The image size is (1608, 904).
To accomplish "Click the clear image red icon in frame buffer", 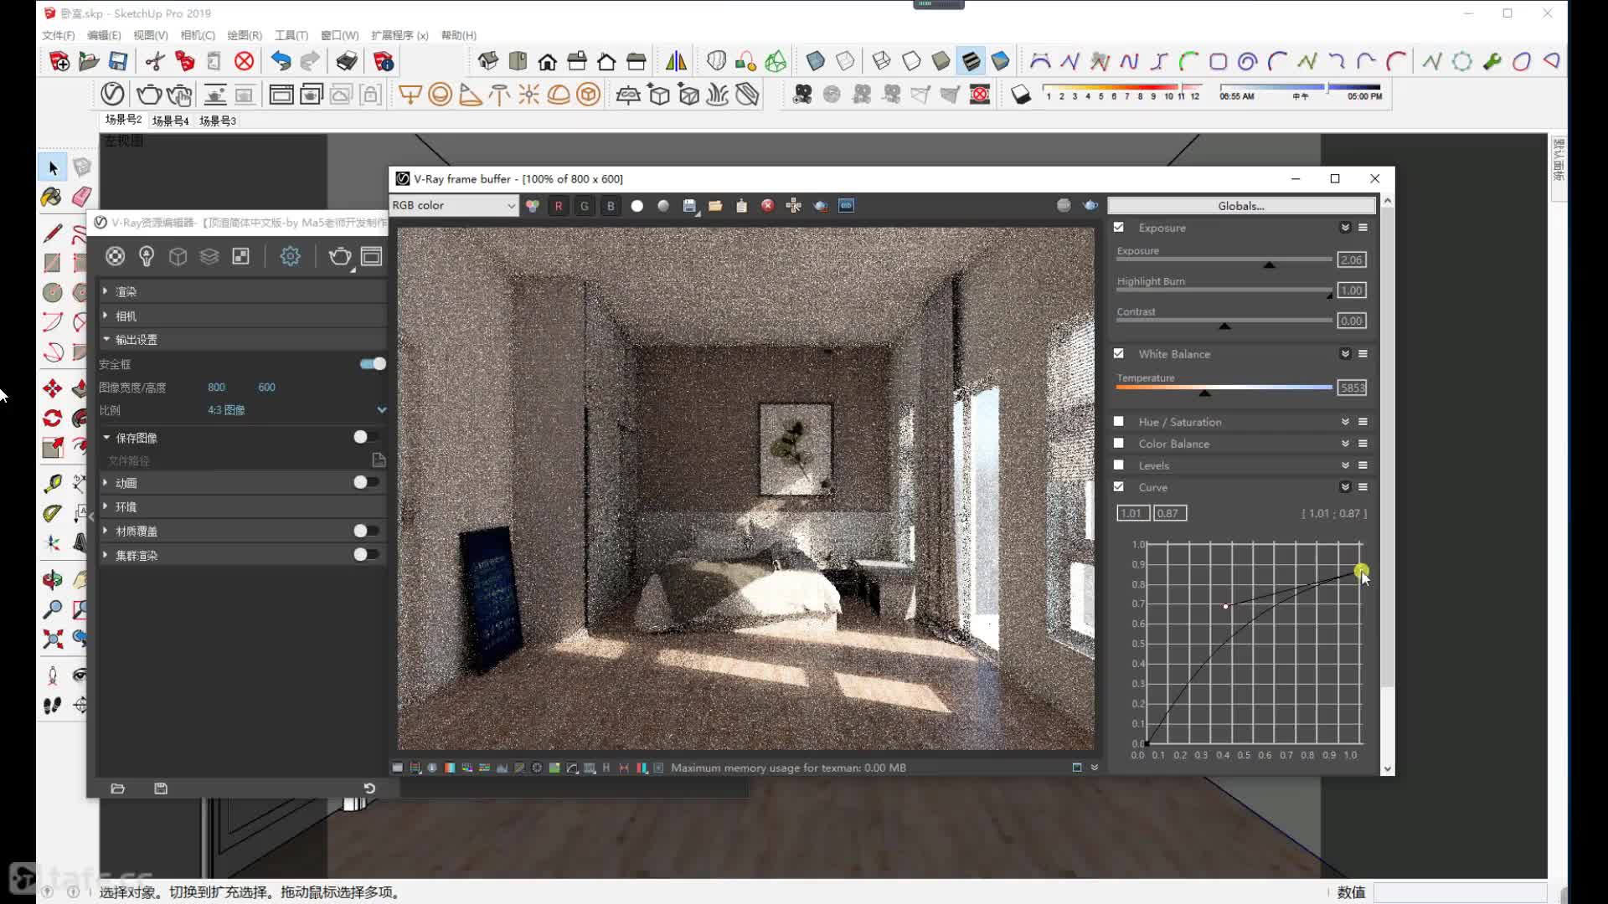I will tap(767, 206).
